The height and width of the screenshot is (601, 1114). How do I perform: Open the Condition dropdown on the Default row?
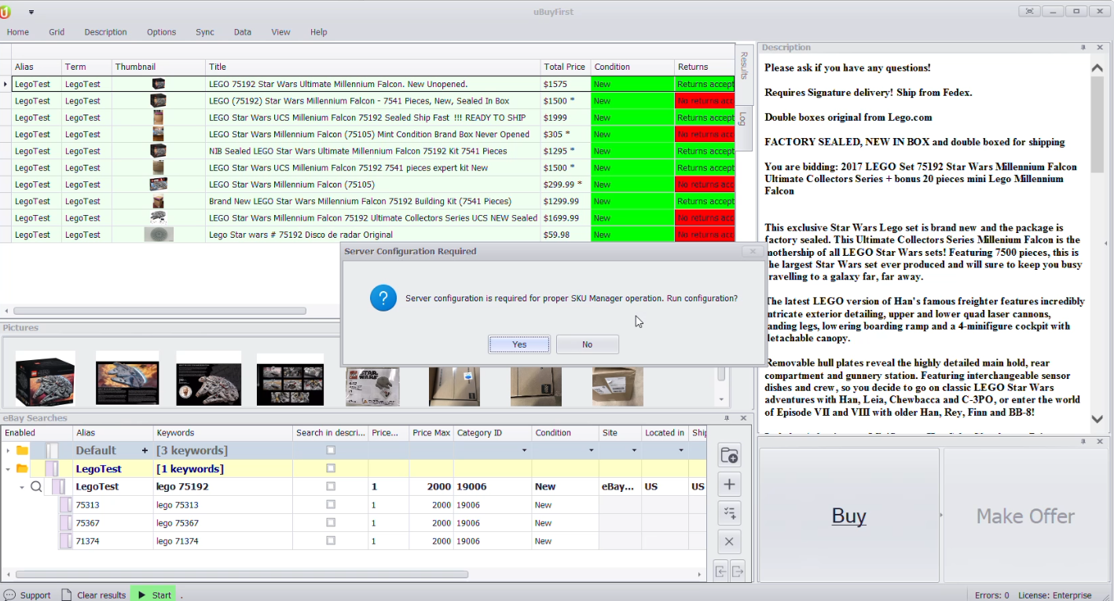coord(592,451)
